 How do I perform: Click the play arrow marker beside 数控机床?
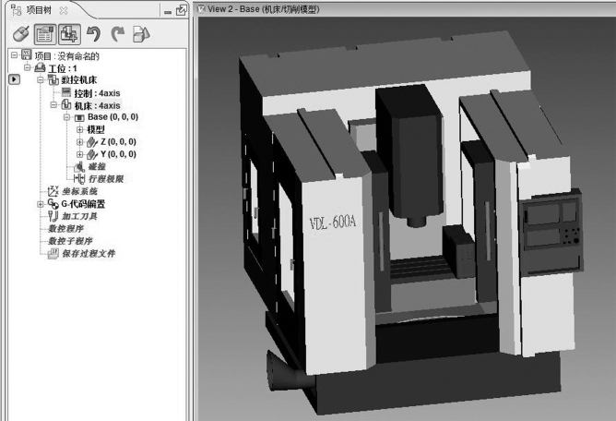tap(14, 79)
